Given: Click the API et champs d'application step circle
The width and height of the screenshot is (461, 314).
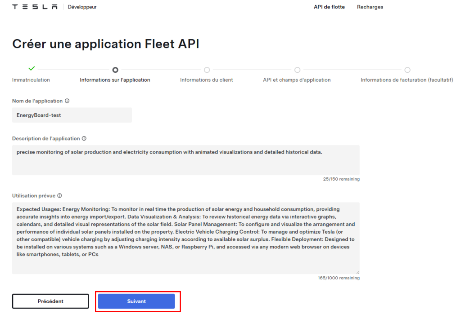Looking at the screenshot, I should pos(297,70).
